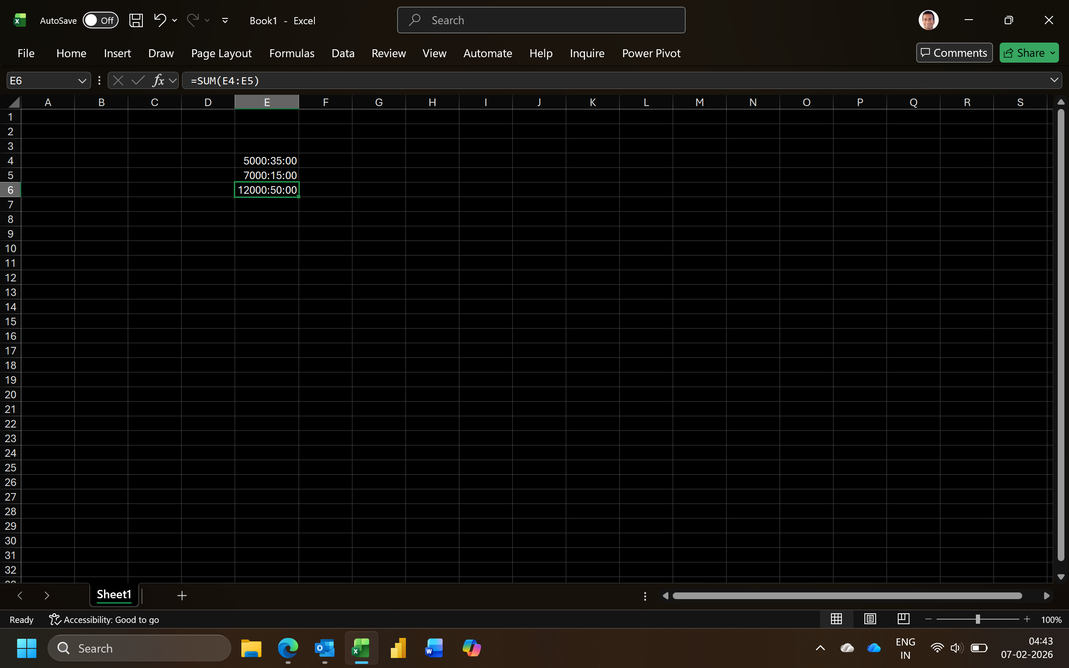Switch to Page Layout view icon
Viewport: 1069px width, 668px height.
click(870, 619)
